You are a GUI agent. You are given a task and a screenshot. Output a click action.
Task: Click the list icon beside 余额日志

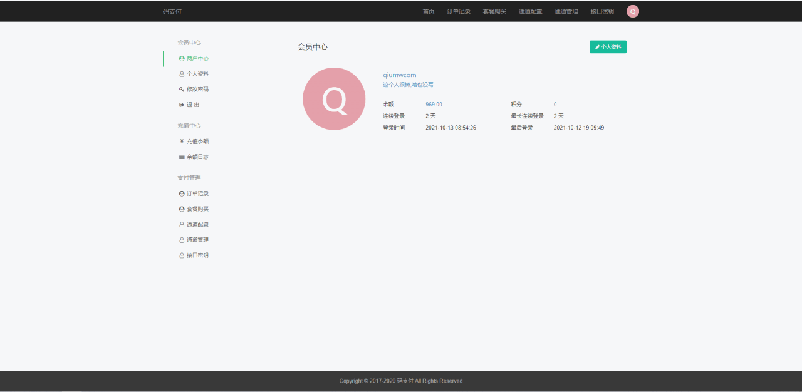point(182,157)
